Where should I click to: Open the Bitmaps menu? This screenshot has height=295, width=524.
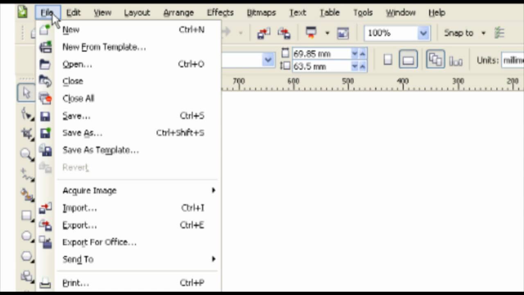[261, 13]
